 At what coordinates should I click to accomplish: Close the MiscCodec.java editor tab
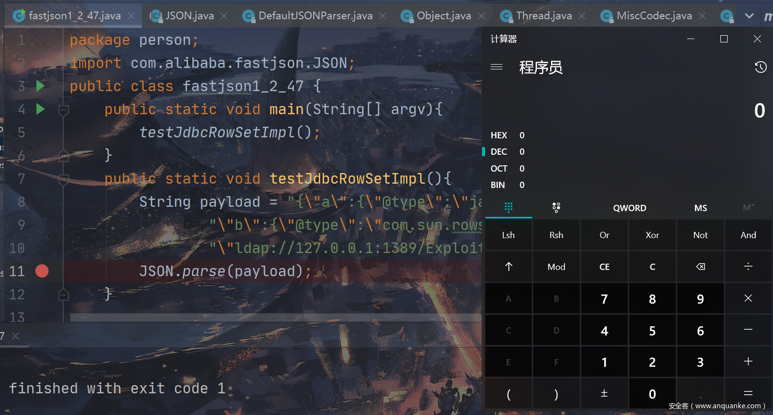[x=702, y=16]
